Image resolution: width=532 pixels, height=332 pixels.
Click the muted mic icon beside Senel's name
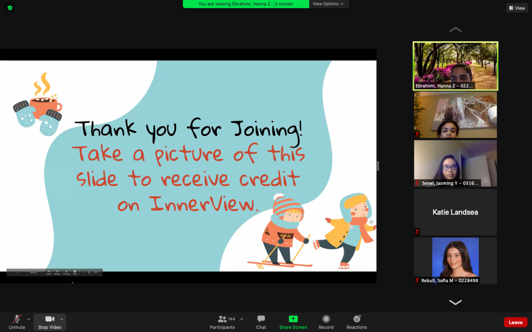pos(417,183)
